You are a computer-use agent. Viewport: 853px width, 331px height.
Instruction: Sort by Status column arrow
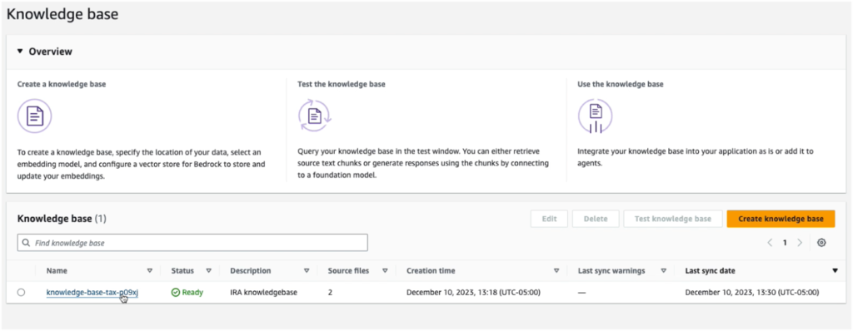point(208,270)
